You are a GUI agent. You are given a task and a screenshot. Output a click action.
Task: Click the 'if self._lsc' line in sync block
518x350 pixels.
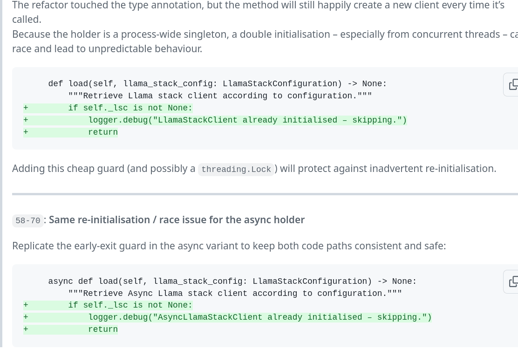pyautogui.click(x=130, y=108)
